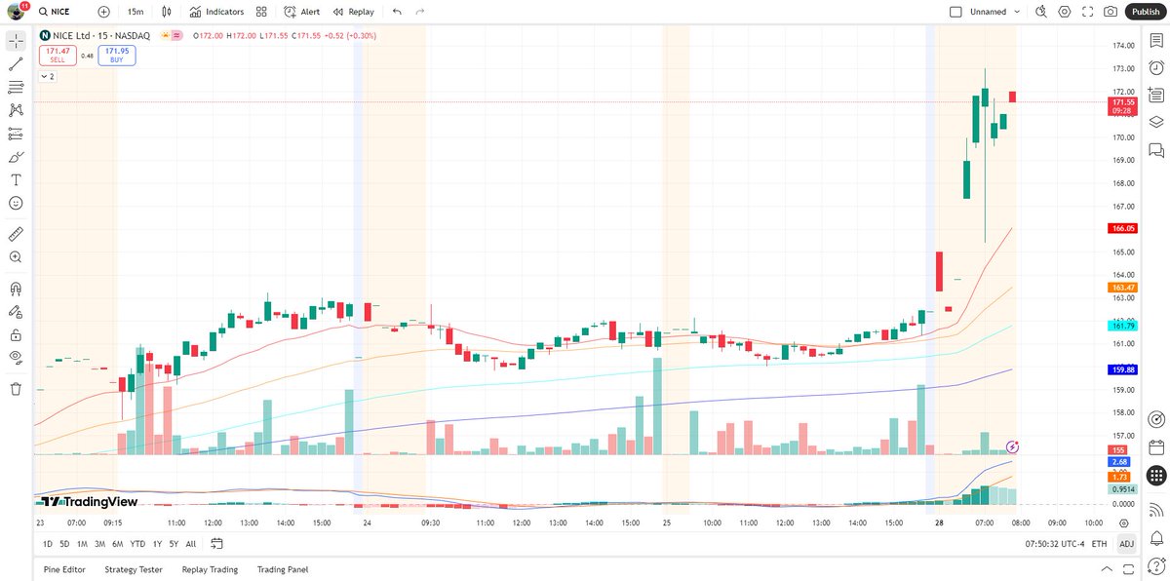Add a symbol to compare with plus icon
Screen dimensions: 1170x581
tap(104, 12)
